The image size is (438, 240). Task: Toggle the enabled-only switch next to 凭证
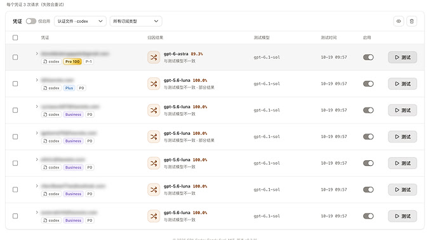(31, 21)
